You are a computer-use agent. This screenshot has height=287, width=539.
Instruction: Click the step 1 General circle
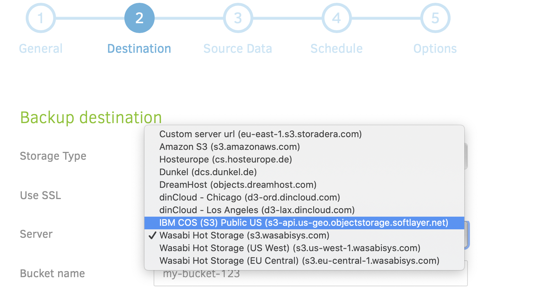[41, 18]
